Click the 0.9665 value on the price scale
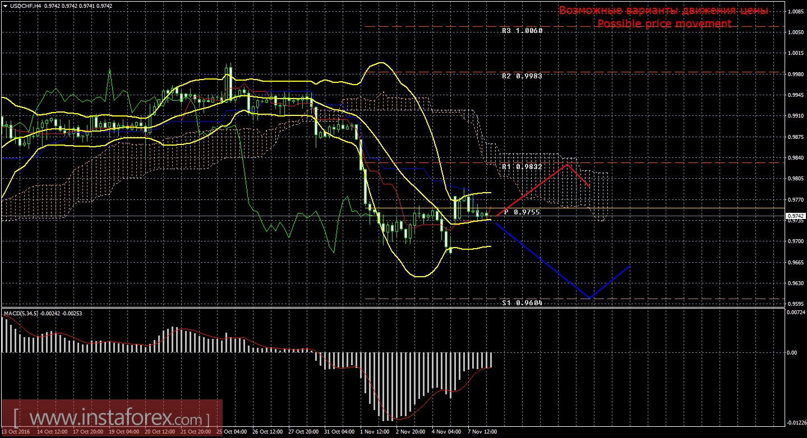This screenshot has height=438, width=807. click(x=796, y=262)
